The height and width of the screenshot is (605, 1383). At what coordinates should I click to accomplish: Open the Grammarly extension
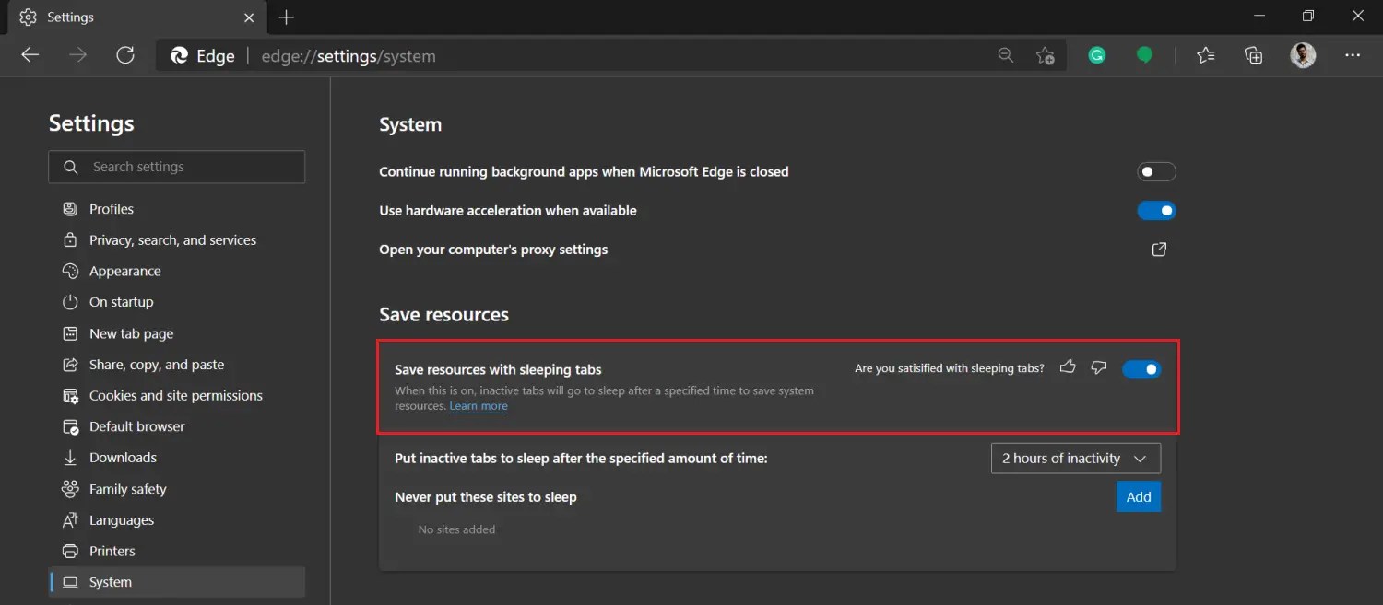click(1096, 55)
